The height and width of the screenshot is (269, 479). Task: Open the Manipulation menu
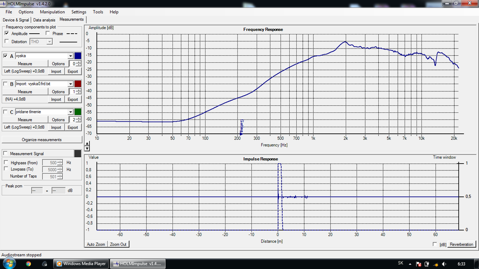[x=52, y=12]
